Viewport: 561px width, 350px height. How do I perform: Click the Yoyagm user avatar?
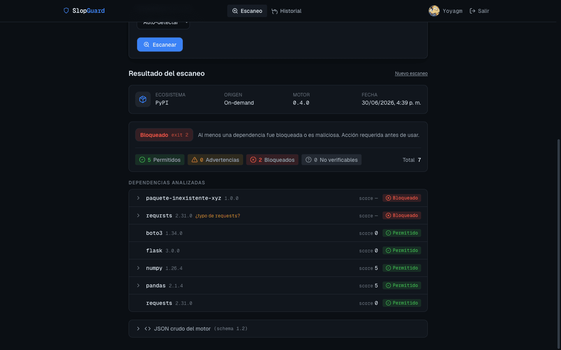[434, 11]
